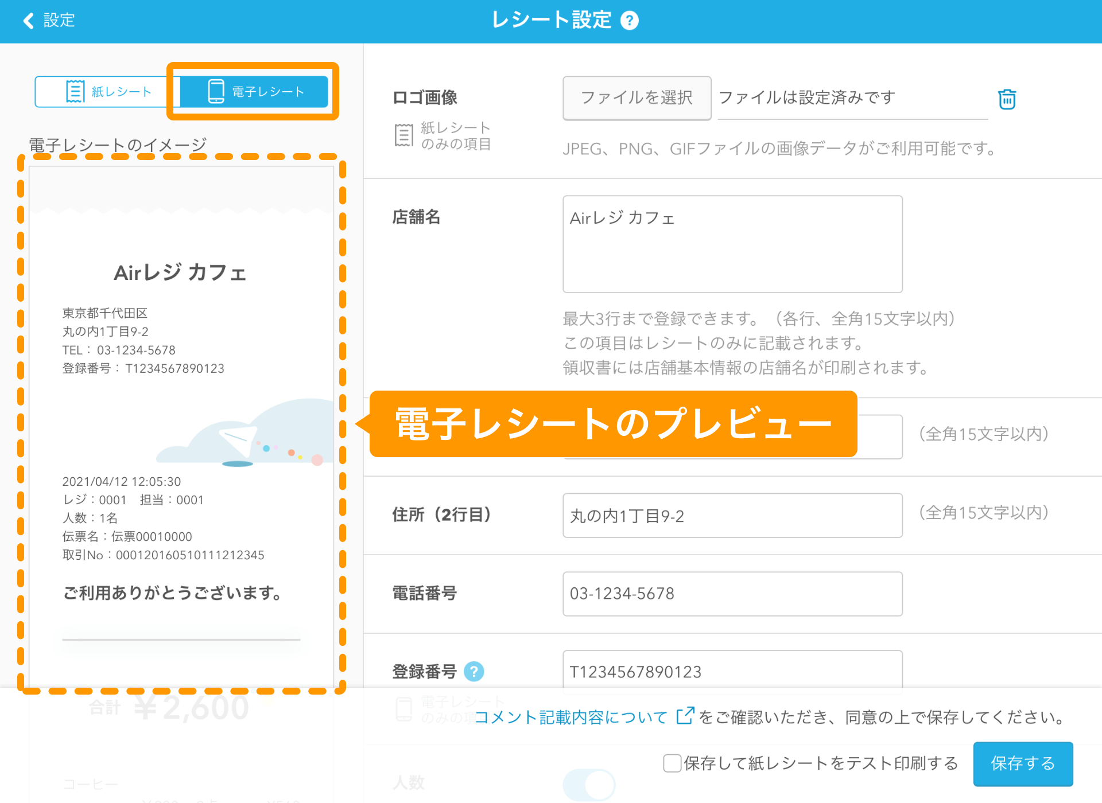The width and height of the screenshot is (1102, 803).
Task: Click the 紙レシートのみの項目 label under ロゴ画像
Action: (443, 136)
